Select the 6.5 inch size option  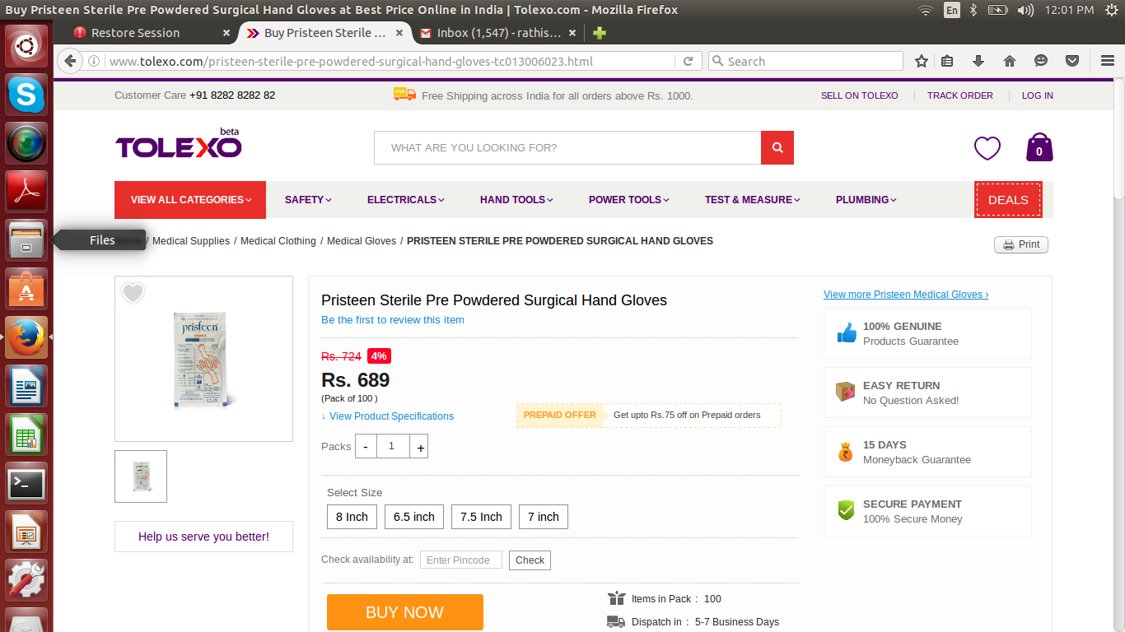[413, 517]
